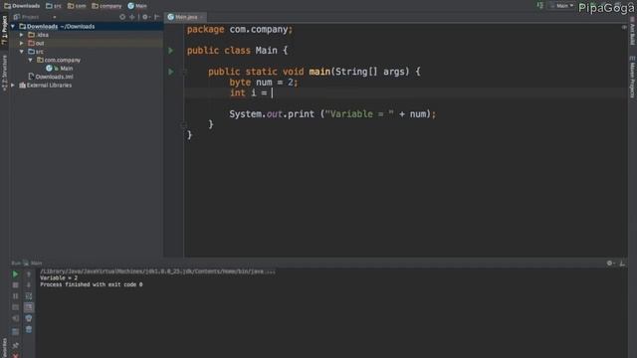Rerun Main with green play icon in Run panel

click(15, 274)
